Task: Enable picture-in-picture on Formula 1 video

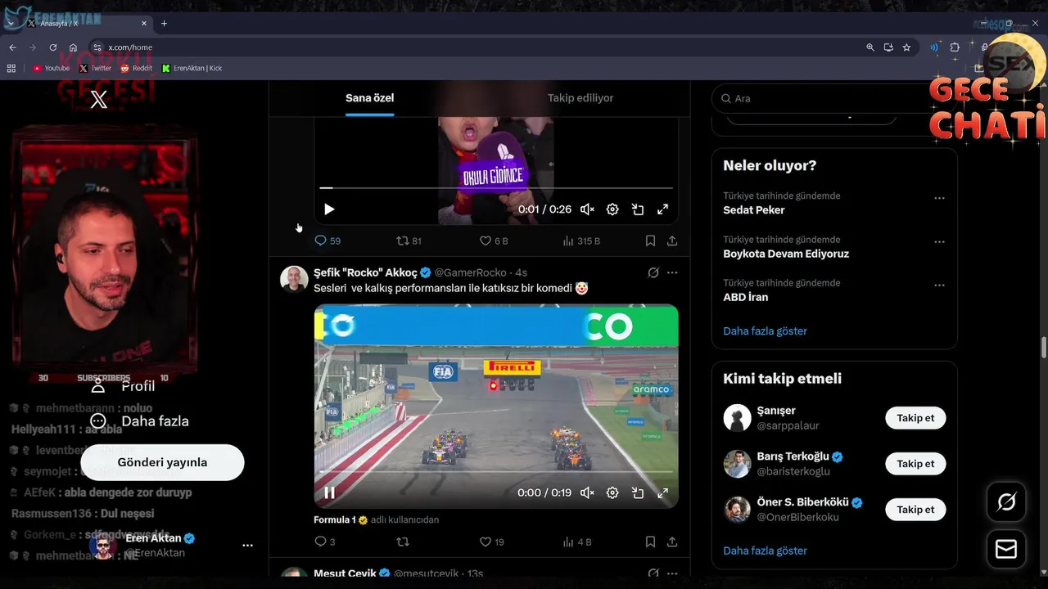Action: pos(638,492)
